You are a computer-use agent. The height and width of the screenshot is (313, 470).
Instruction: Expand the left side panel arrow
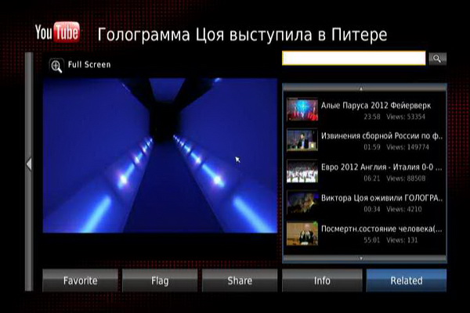[29, 164]
